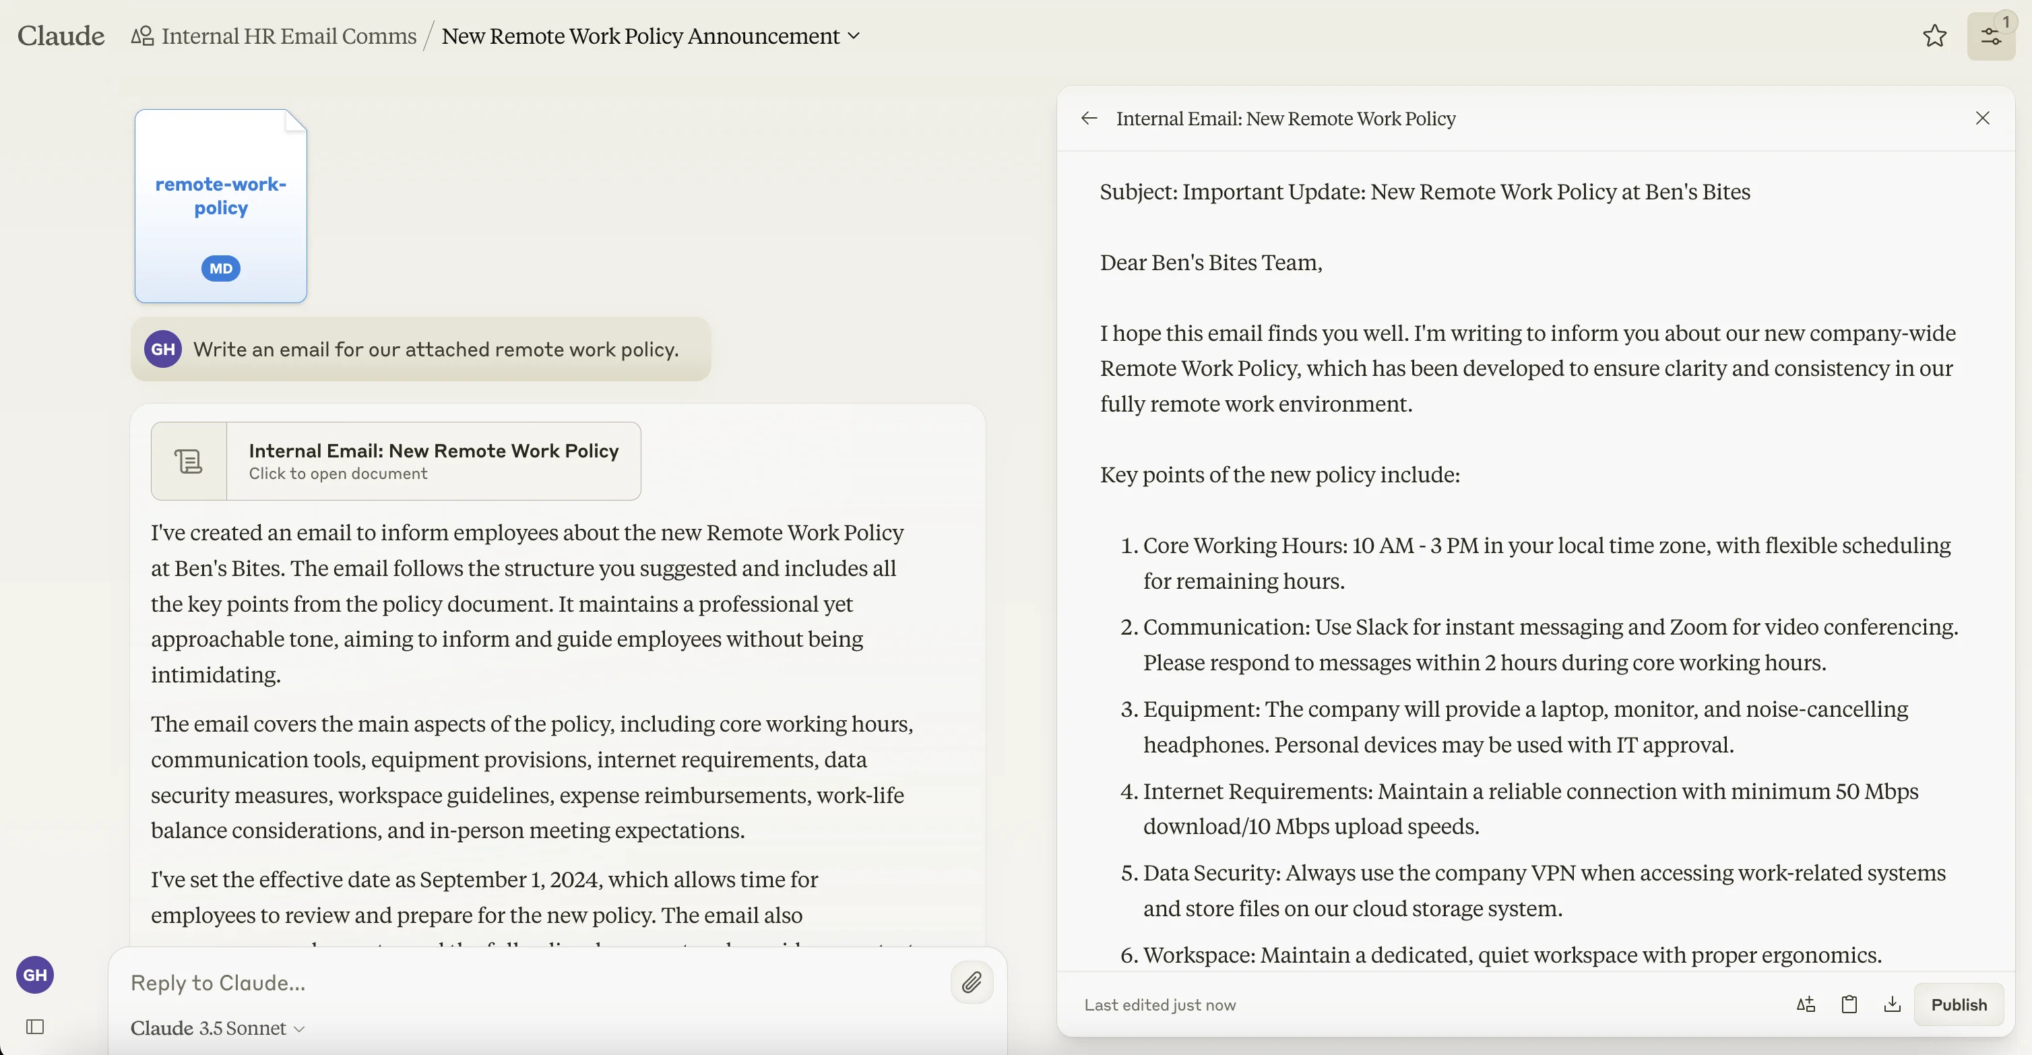Open the Claude 3.5 Sonnet model selector
This screenshot has height=1055, width=2032.
pyautogui.click(x=217, y=1028)
